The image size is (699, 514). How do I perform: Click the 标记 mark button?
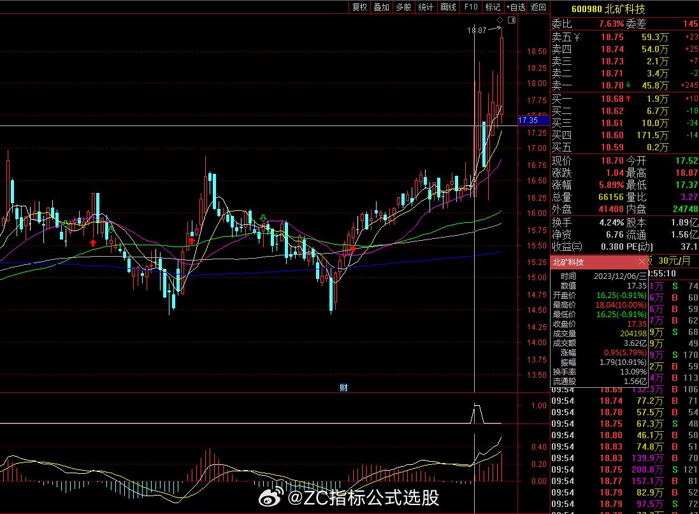click(x=493, y=7)
